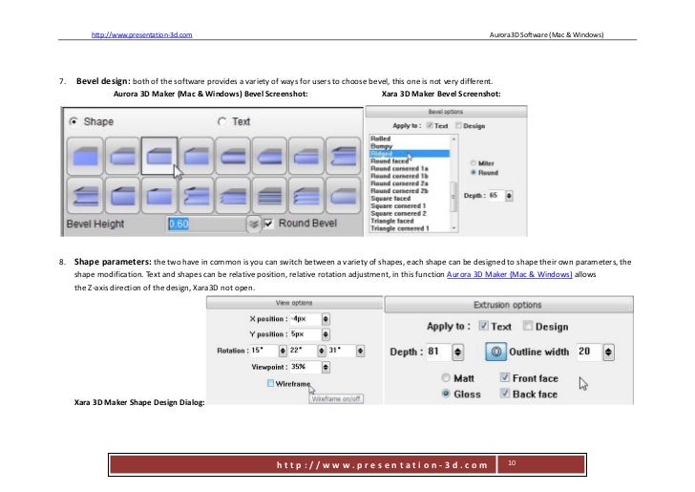
Task: Click the bevel list scroll-down arrow
Action: [x=453, y=228]
